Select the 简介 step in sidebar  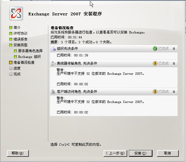(x=17, y=28)
